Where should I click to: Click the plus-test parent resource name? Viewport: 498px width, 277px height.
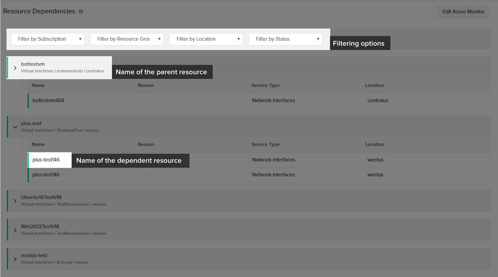click(x=31, y=124)
